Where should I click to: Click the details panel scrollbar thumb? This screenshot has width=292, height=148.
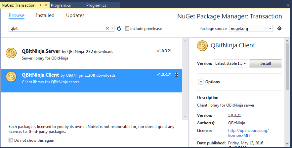(287, 67)
